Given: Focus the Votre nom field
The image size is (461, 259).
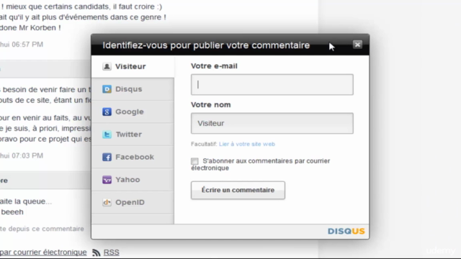Looking at the screenshot, I should pyautogui.click(x=272, y=123).
